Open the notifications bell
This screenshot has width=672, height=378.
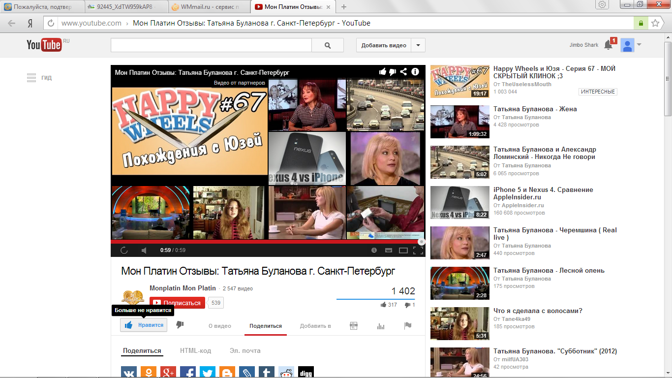[x=608, y=45]
